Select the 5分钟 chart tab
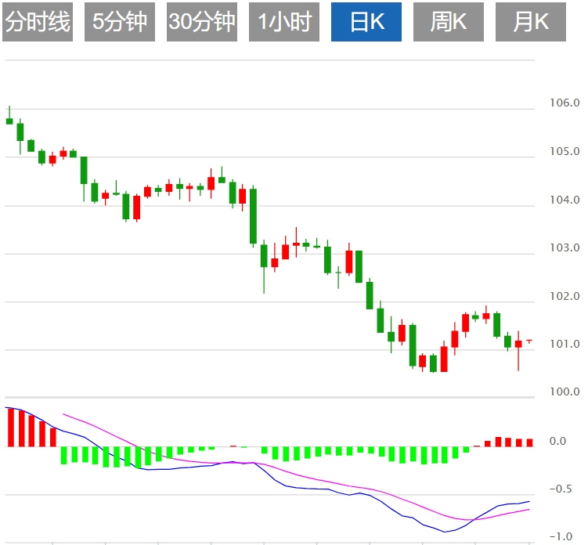Screen dimensions: 588x545 pyautogui.click(x=119, y=22)
